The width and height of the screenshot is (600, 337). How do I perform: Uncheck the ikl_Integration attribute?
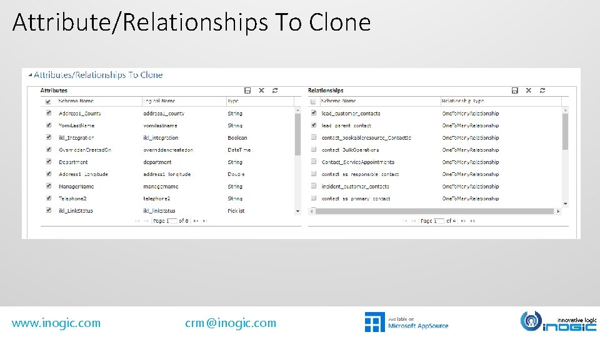[49, 137]
